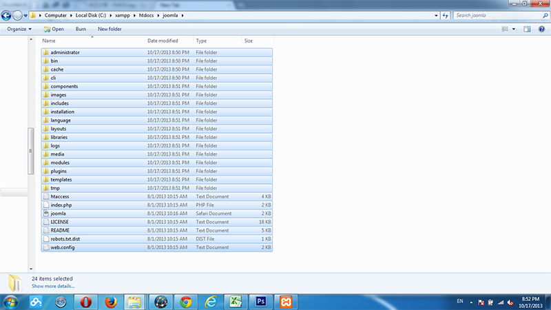Open the view options dropdown arrow

coord(514,29)
